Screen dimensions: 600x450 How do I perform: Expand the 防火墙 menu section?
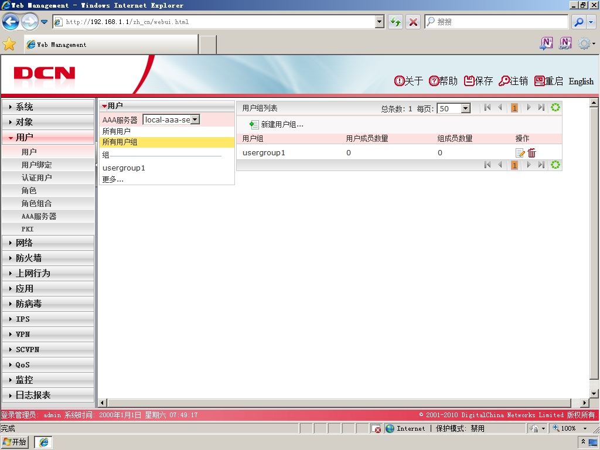click(48, 258)
